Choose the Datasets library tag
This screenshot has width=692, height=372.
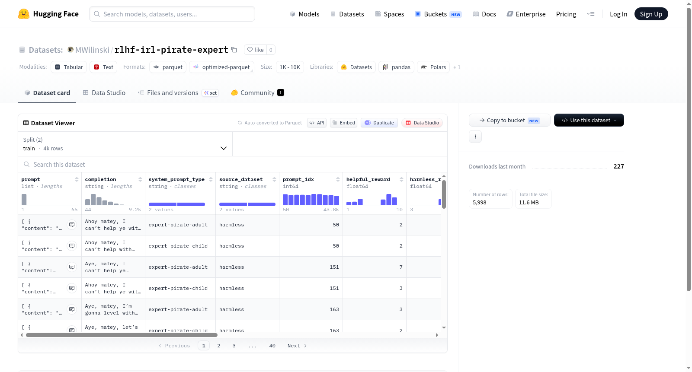[x=356, y=67]
